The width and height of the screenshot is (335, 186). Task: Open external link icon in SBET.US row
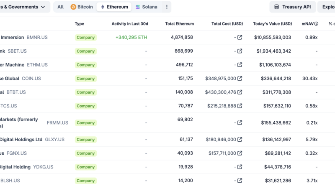click(x=240, y=51)
